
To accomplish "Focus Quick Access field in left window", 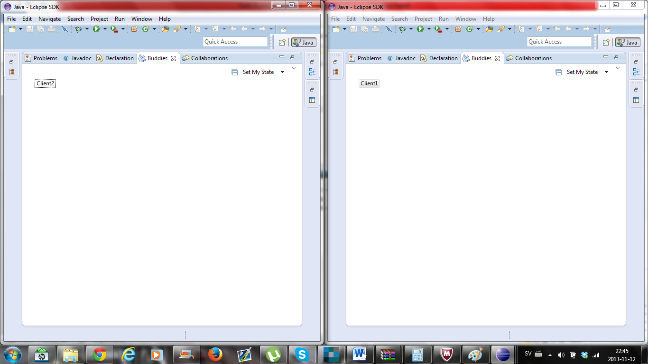I will (x=235, y=42).
